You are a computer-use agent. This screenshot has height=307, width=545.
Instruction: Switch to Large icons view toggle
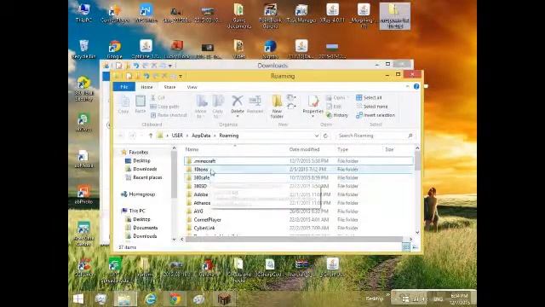pos(415,246)
